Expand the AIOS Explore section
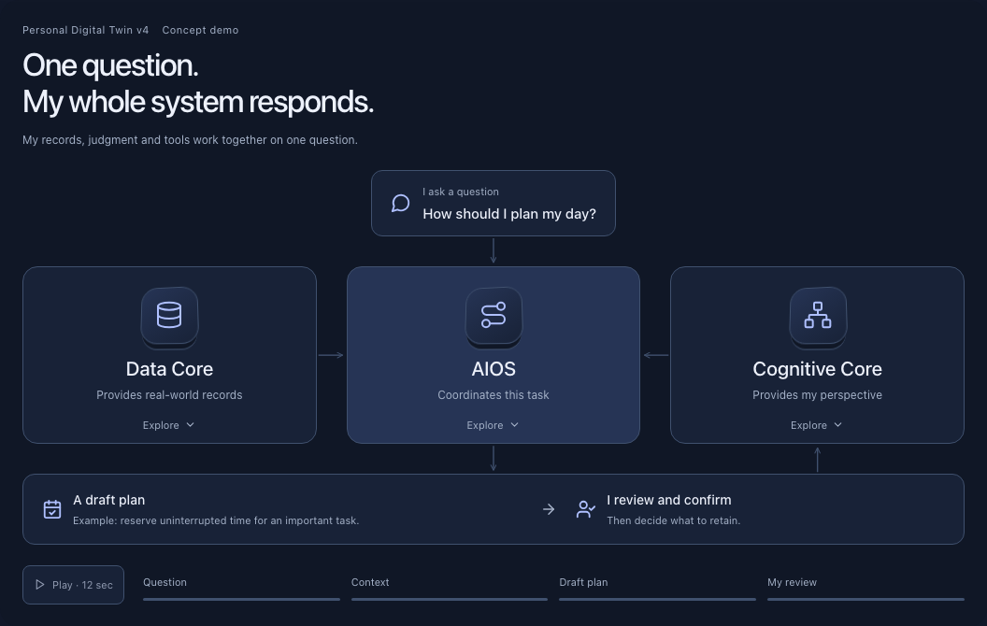Viewport: 987px width, 626px height. 493,425
